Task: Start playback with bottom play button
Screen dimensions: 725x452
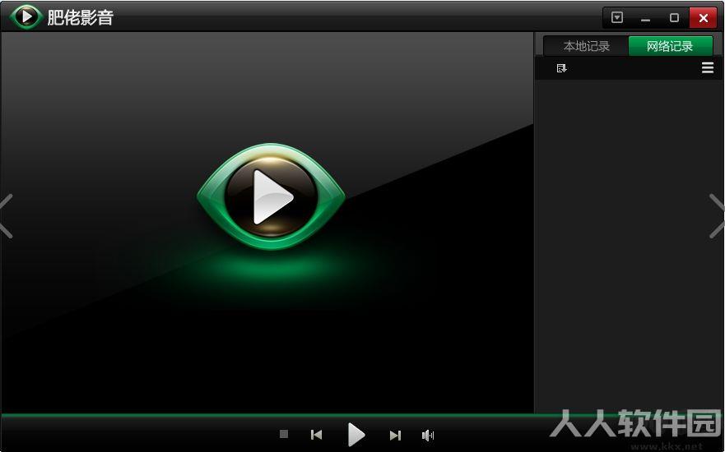Action: click(356, 435)
